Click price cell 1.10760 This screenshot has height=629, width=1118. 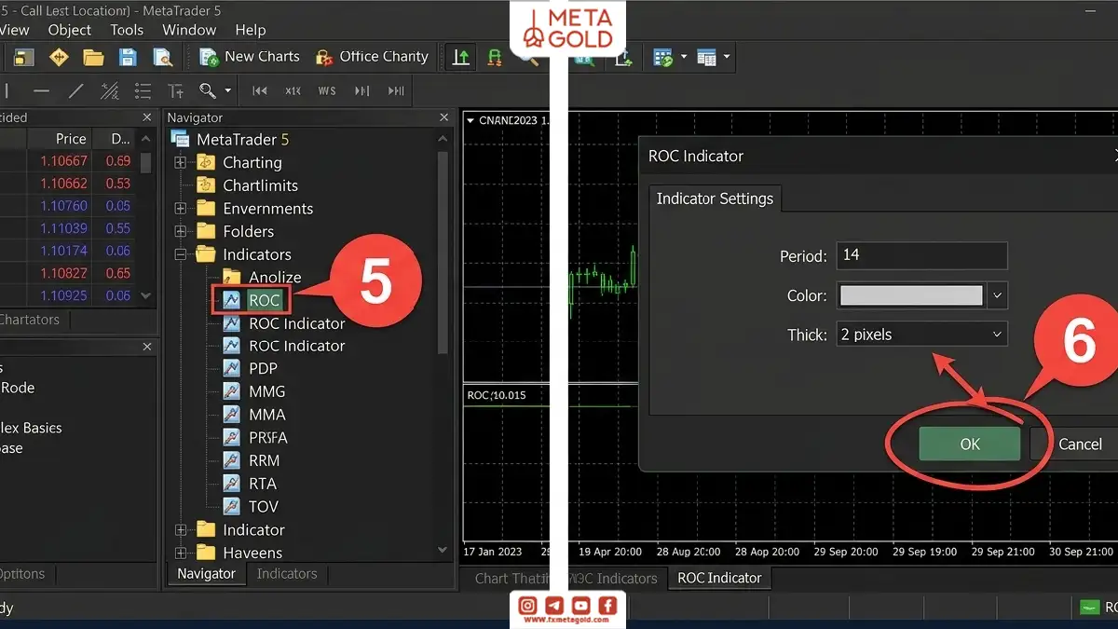click(63, 206)
